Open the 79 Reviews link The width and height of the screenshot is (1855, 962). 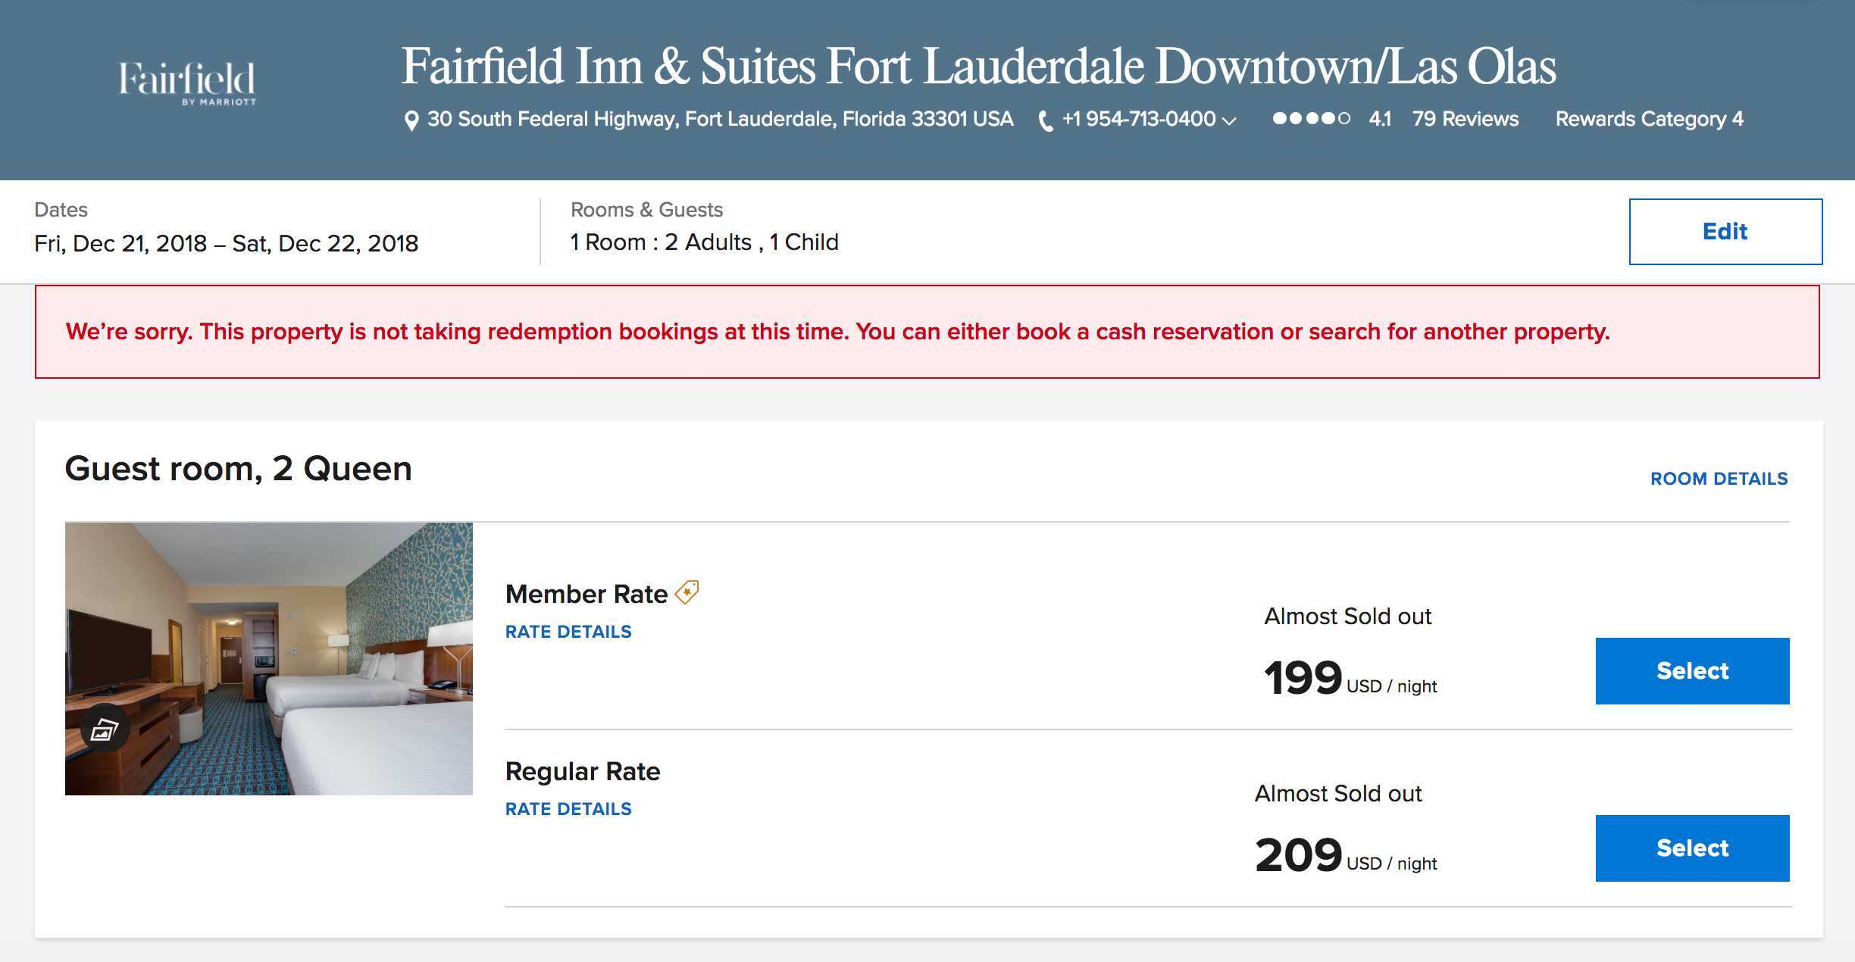tap(1465, 119)
